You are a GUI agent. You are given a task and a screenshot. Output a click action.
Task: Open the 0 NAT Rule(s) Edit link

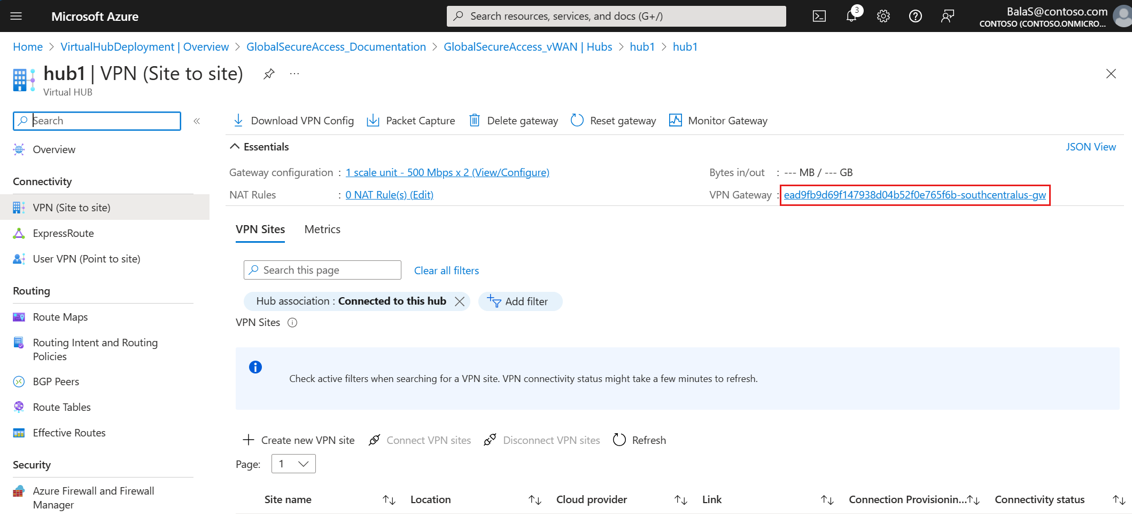click(389, 194)
